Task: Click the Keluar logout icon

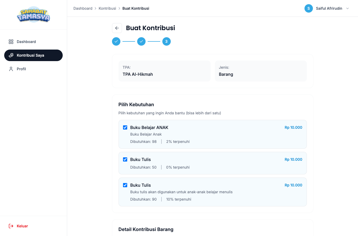Action: pos(11,226)
